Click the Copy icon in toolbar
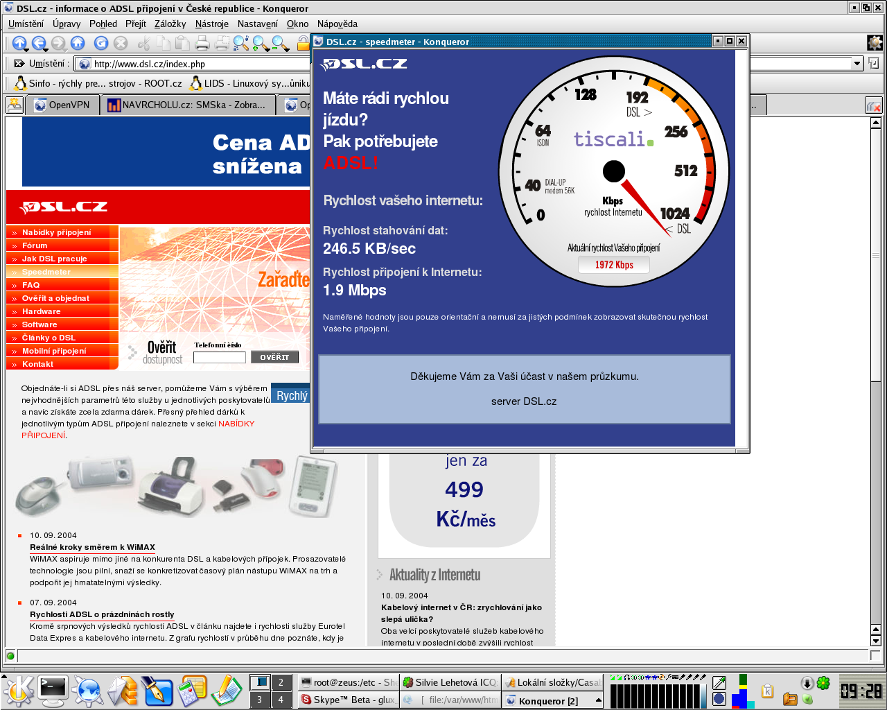The image size is (887, 710). point(164,43)
